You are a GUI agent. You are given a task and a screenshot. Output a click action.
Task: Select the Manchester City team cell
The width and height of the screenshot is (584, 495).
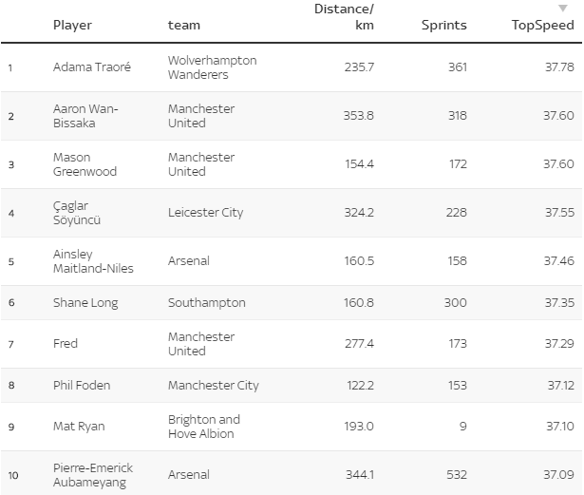[x=214, y=386]
